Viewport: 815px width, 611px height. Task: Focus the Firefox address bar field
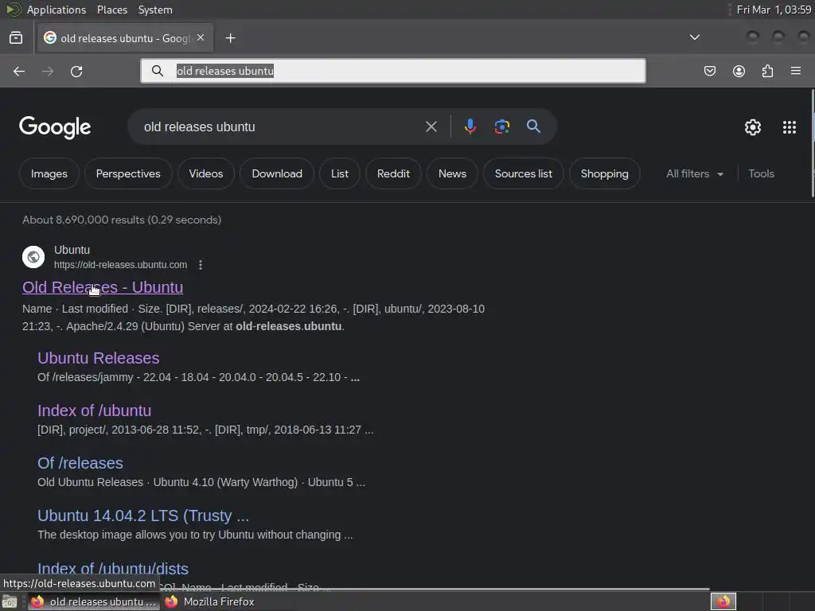(393, 71)
